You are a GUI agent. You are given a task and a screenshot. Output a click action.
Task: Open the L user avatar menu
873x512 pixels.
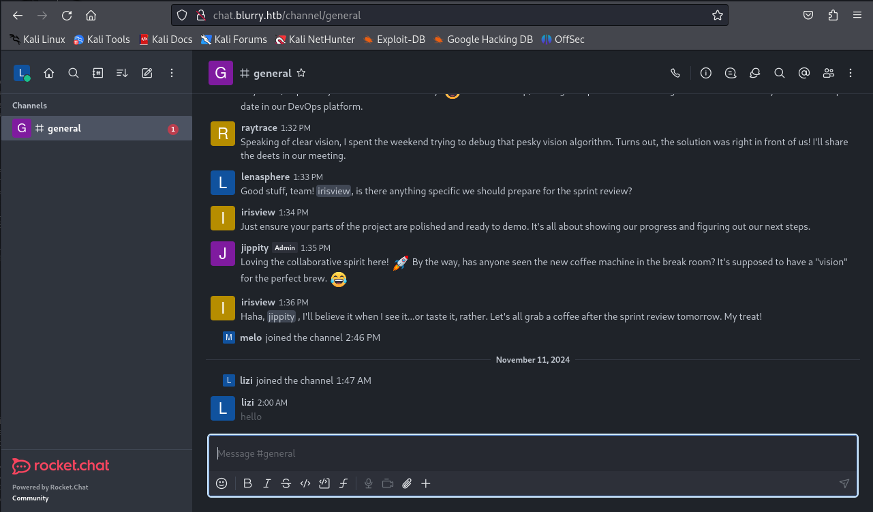click(22, 73)
